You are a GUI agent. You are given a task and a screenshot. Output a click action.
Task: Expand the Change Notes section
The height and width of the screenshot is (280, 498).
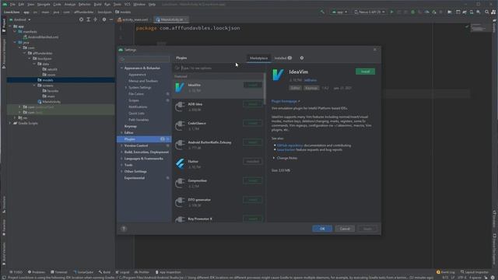[274, 158]
